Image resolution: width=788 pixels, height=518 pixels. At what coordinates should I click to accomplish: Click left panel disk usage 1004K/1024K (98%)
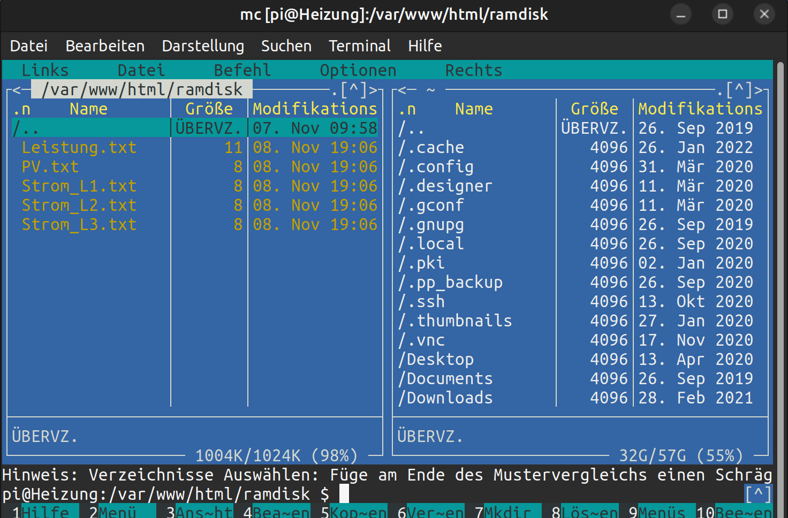tap(276, 455)
